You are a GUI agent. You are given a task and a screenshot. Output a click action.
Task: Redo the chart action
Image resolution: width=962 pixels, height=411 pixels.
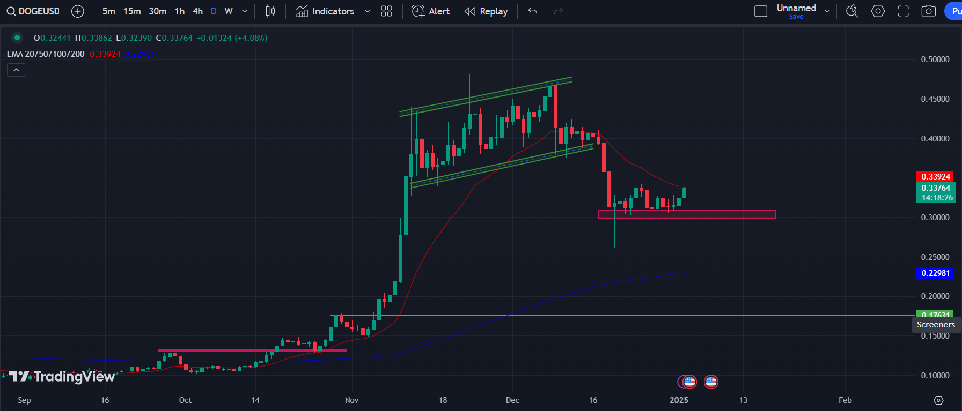pyautogui.click(x=559, y=11)
